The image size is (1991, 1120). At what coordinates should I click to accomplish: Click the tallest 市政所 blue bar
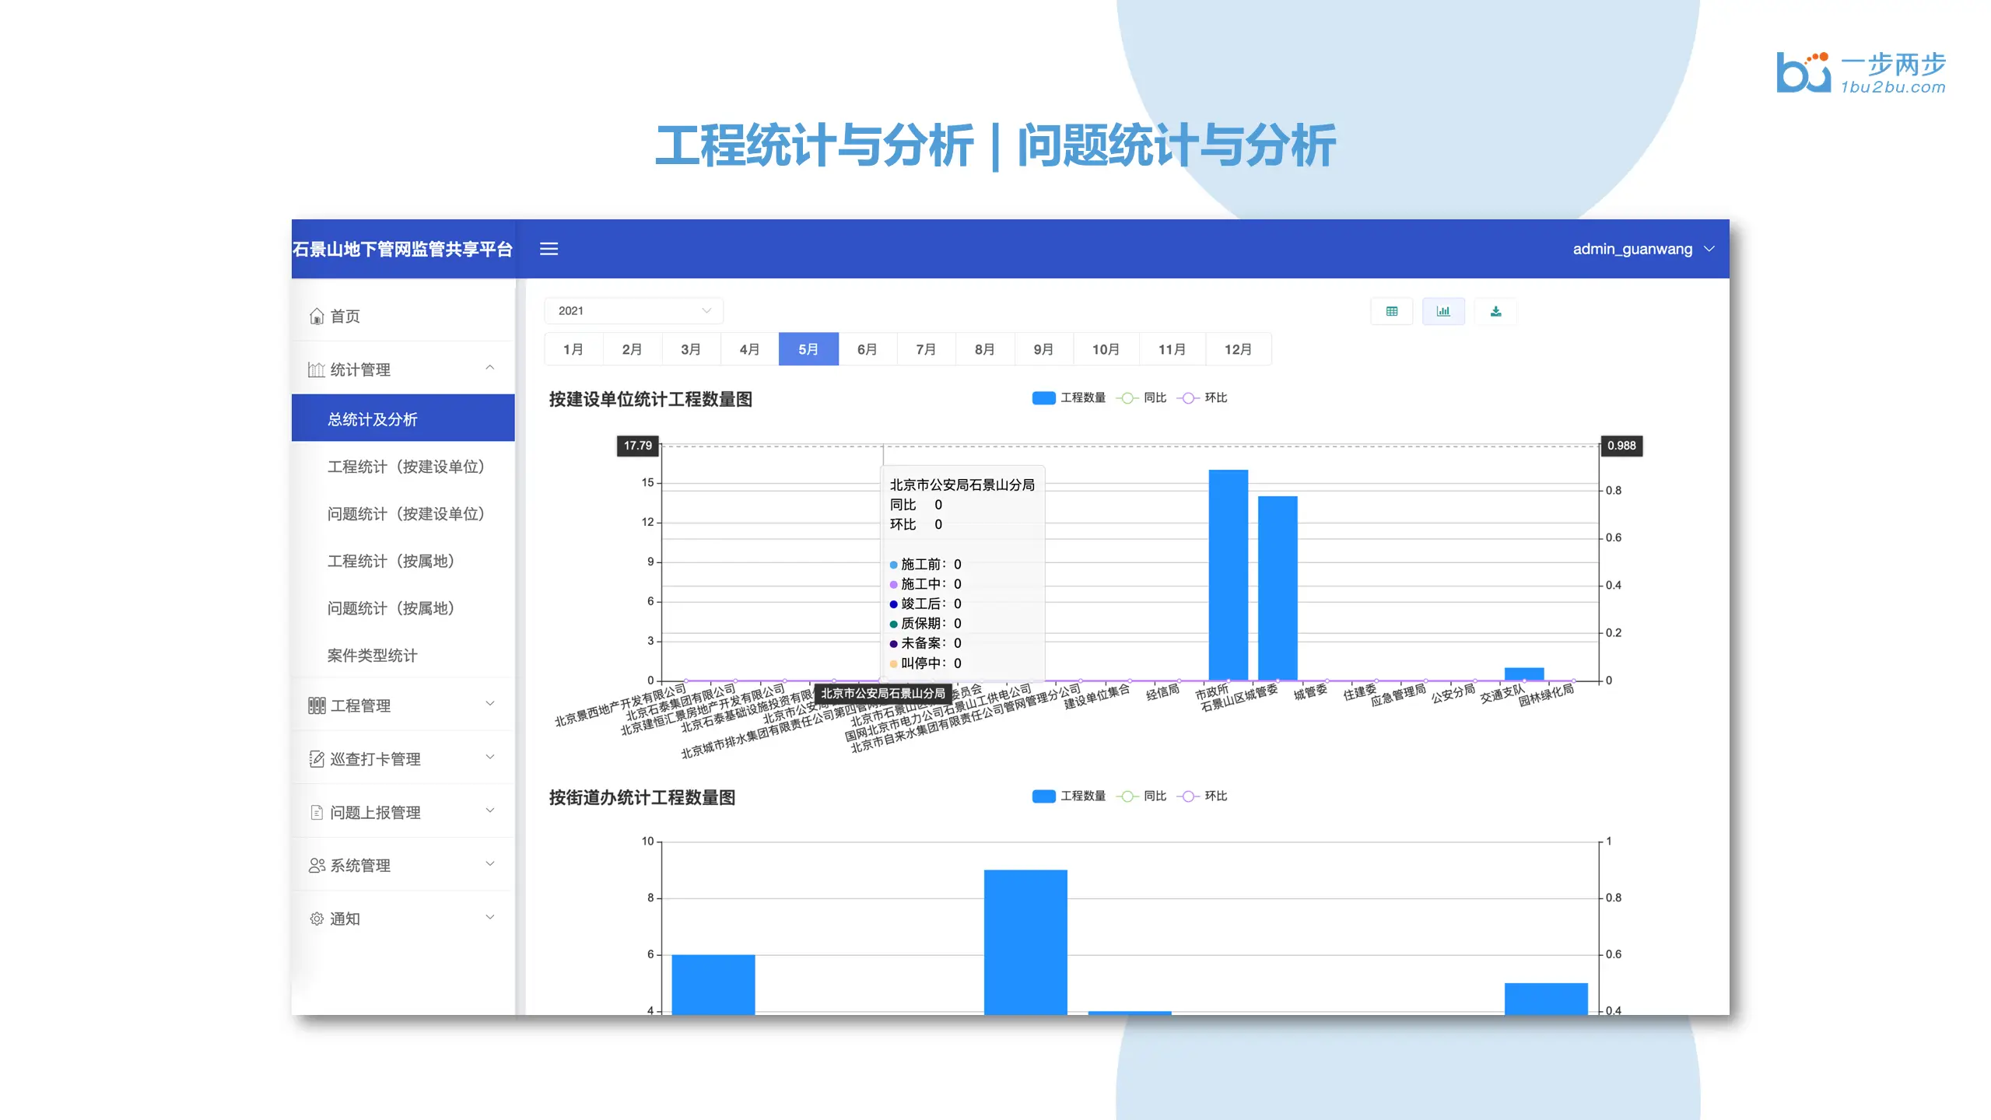coord(1227,576)
